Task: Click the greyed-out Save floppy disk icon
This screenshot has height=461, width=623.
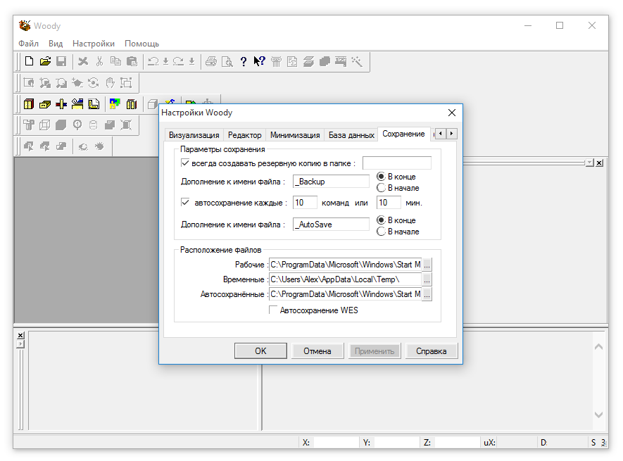Action: click(x=61, y=61)
